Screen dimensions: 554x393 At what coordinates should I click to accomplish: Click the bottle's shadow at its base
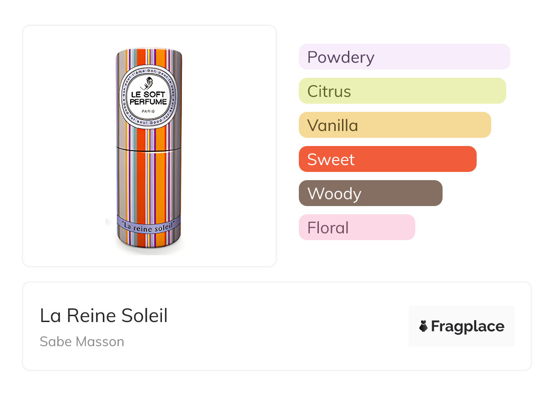(x=150, y=251)
